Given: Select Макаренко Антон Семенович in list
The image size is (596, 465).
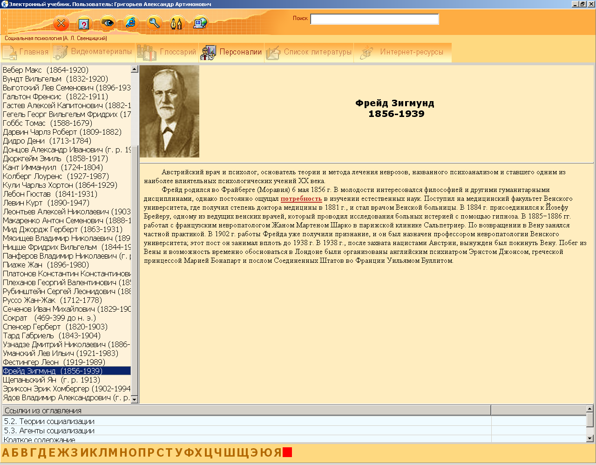Looking at the screenshot, I should pos(67,220).
